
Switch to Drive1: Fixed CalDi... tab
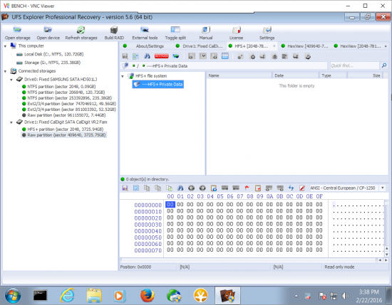point(200,46)
